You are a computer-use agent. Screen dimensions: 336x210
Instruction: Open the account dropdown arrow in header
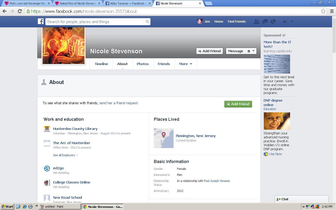(292, 22)
